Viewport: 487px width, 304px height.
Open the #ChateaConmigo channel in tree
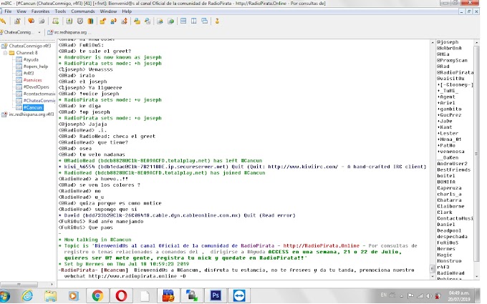pos(39,101)
